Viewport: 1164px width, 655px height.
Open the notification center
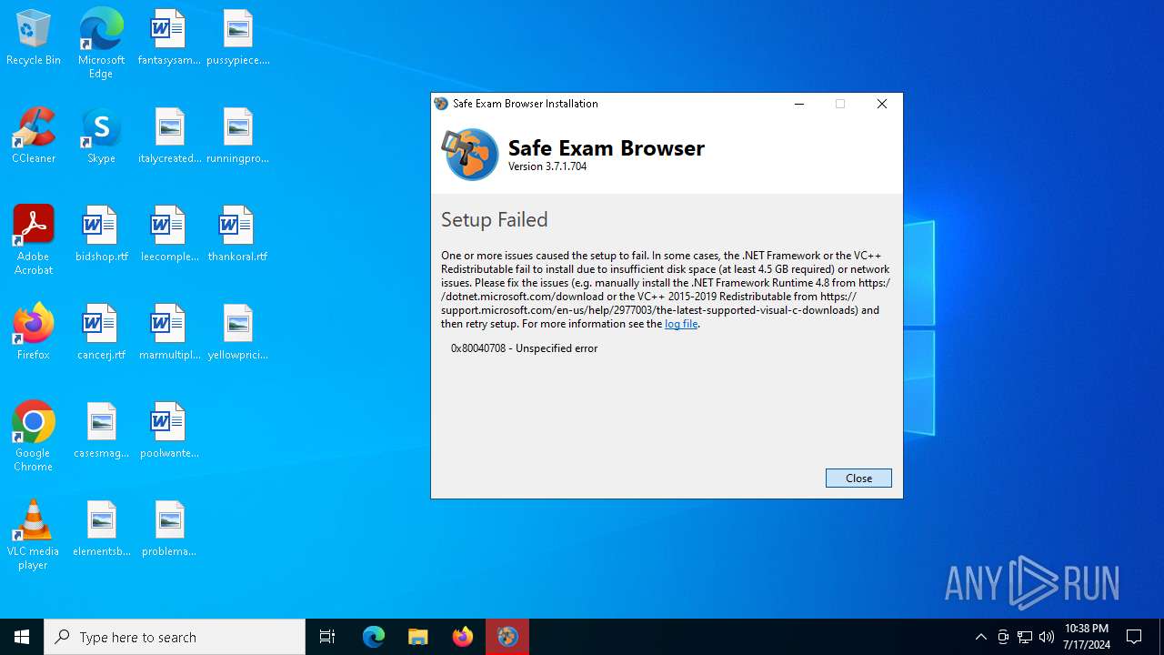1135,637
